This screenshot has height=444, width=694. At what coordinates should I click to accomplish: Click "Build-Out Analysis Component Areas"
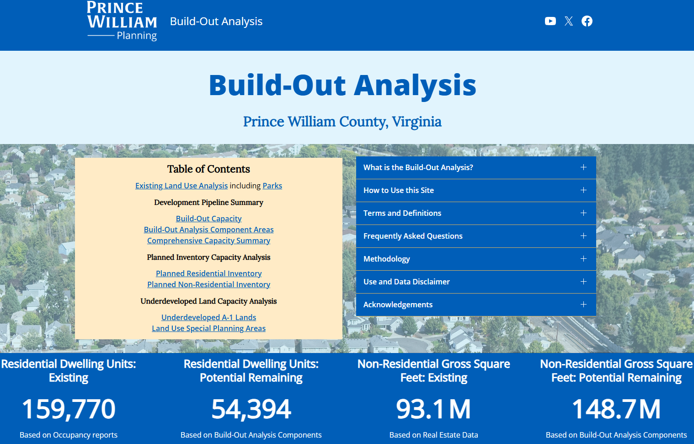[x=208, y=229]
